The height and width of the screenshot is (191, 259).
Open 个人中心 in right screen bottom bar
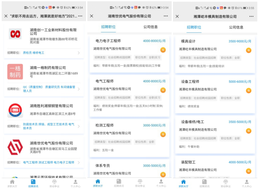pyautogui.click(x=247, y=183)
